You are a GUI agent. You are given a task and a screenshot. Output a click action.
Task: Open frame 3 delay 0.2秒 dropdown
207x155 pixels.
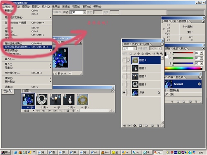[58, 107]
